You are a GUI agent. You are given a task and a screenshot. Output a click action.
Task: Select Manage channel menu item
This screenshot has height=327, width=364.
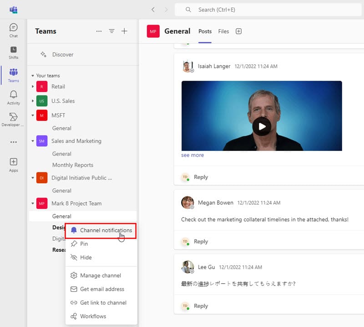(101, 275)
